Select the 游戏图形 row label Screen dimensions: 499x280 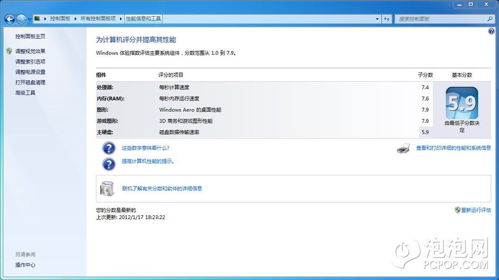click(x=108, y=121)
